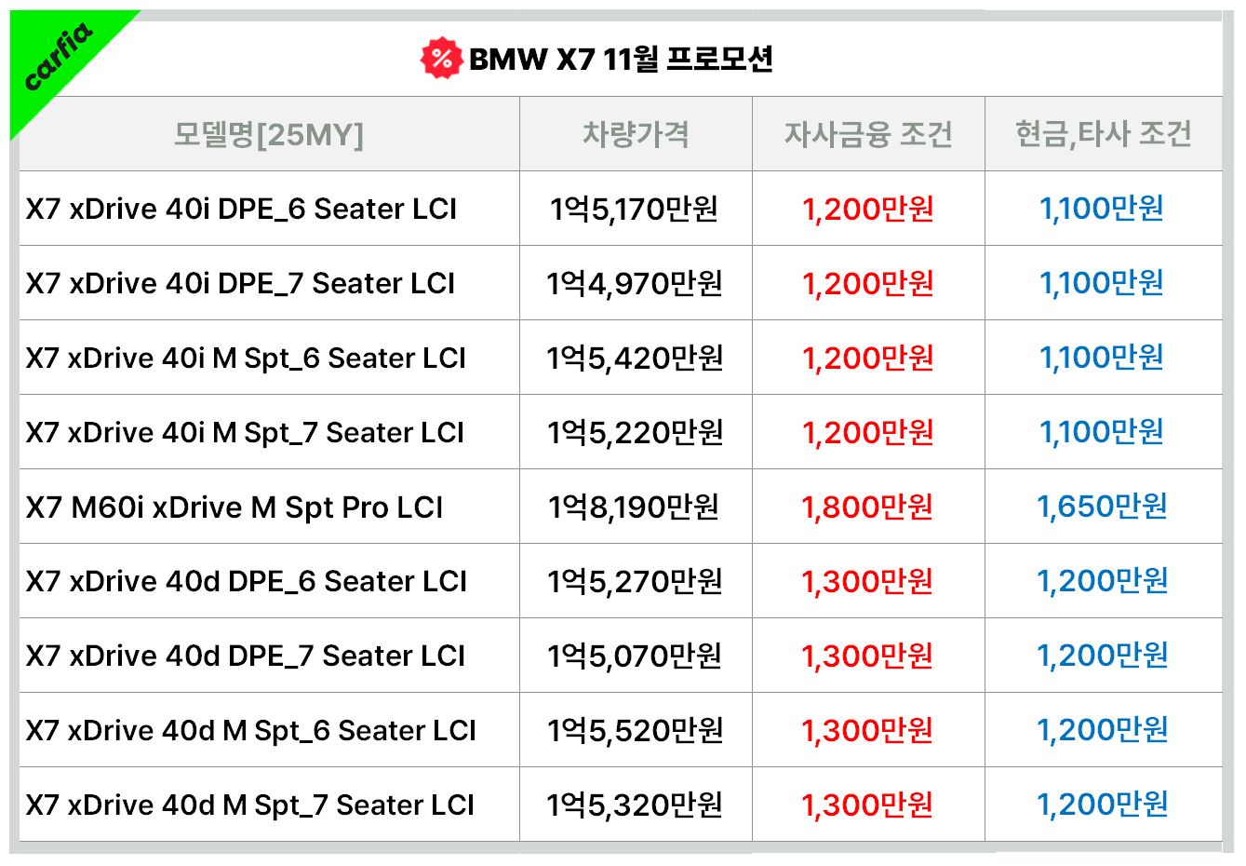
Task: Click the 1억8,190만원 price cell
Action: coord(634,507)
